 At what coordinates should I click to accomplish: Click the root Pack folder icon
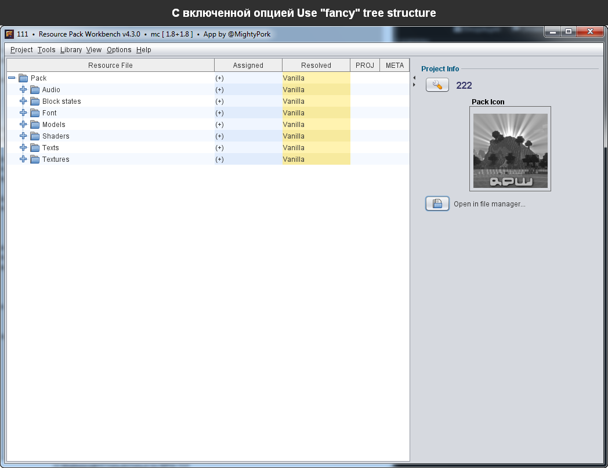pos(23,78)
